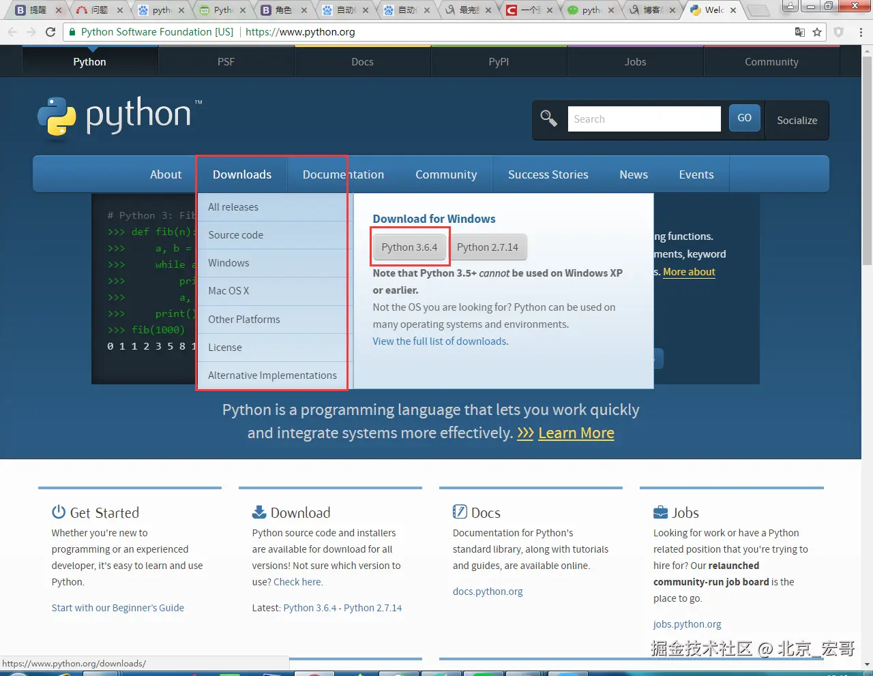Open the About menu in main navigation
Image resolution: width=873 pixels, height=676 pixels.
tap(166, 174)
